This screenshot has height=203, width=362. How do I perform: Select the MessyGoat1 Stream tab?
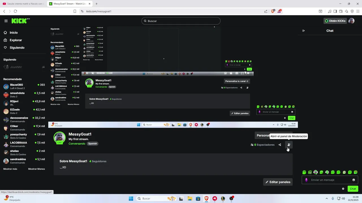pos(70,4)
